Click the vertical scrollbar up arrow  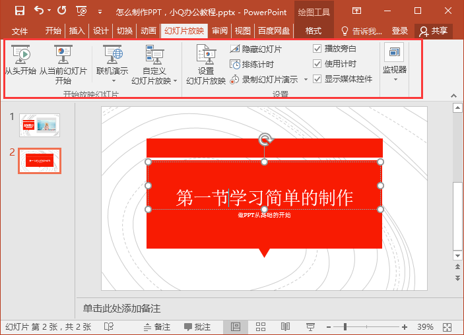pyautogui.click(x=457, y=108)
